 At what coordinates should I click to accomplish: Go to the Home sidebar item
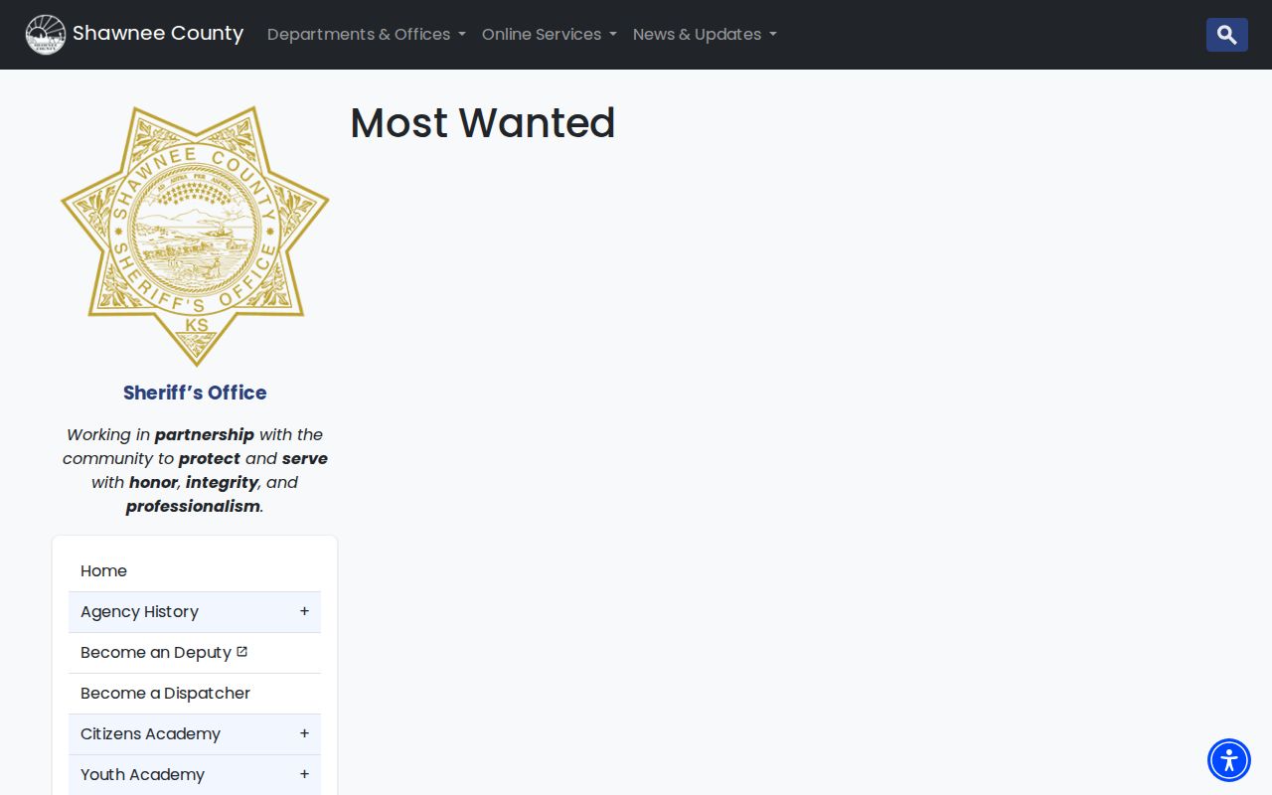tap(195, 571)
